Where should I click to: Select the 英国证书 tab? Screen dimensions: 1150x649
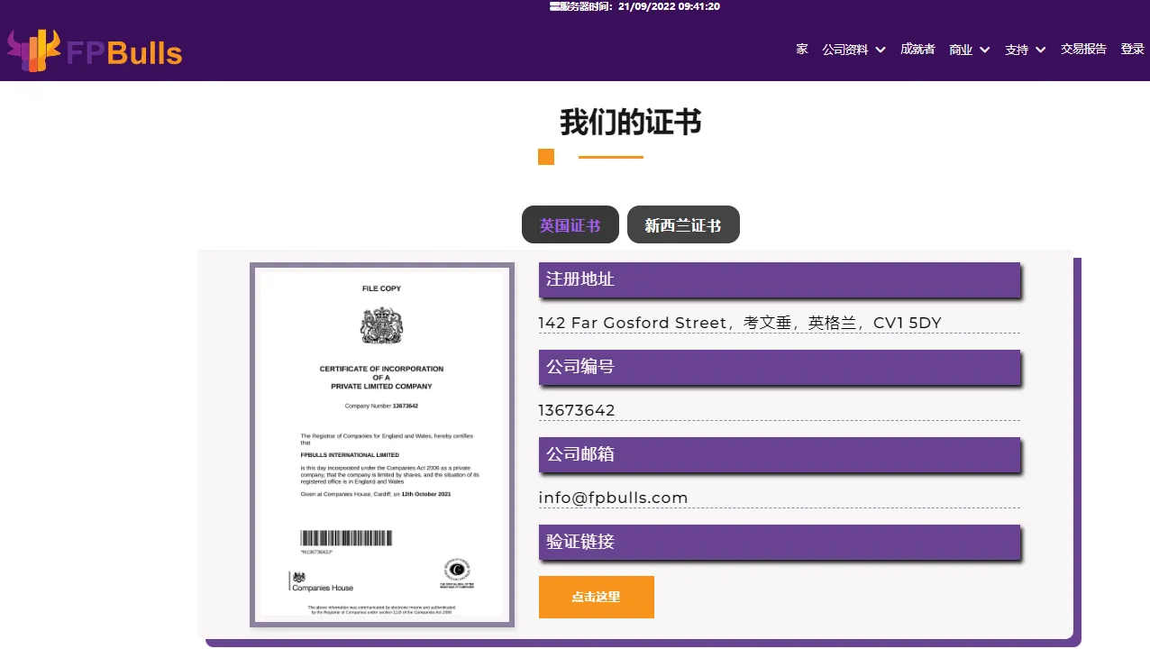570,225
